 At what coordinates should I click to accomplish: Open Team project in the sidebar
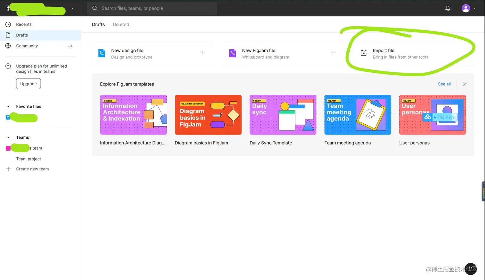click(x=29, y=159)
